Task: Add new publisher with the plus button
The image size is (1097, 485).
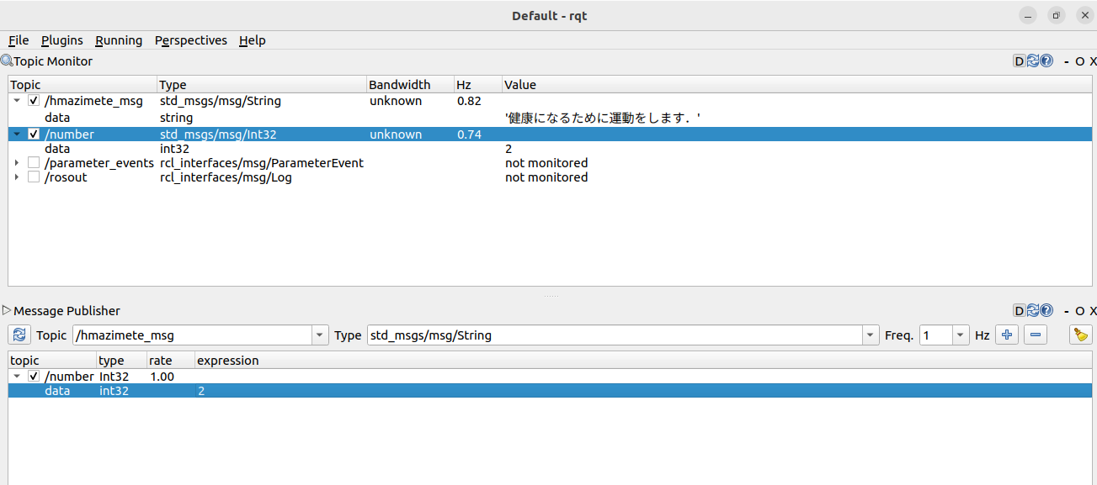Action: tap(1006, 335)
